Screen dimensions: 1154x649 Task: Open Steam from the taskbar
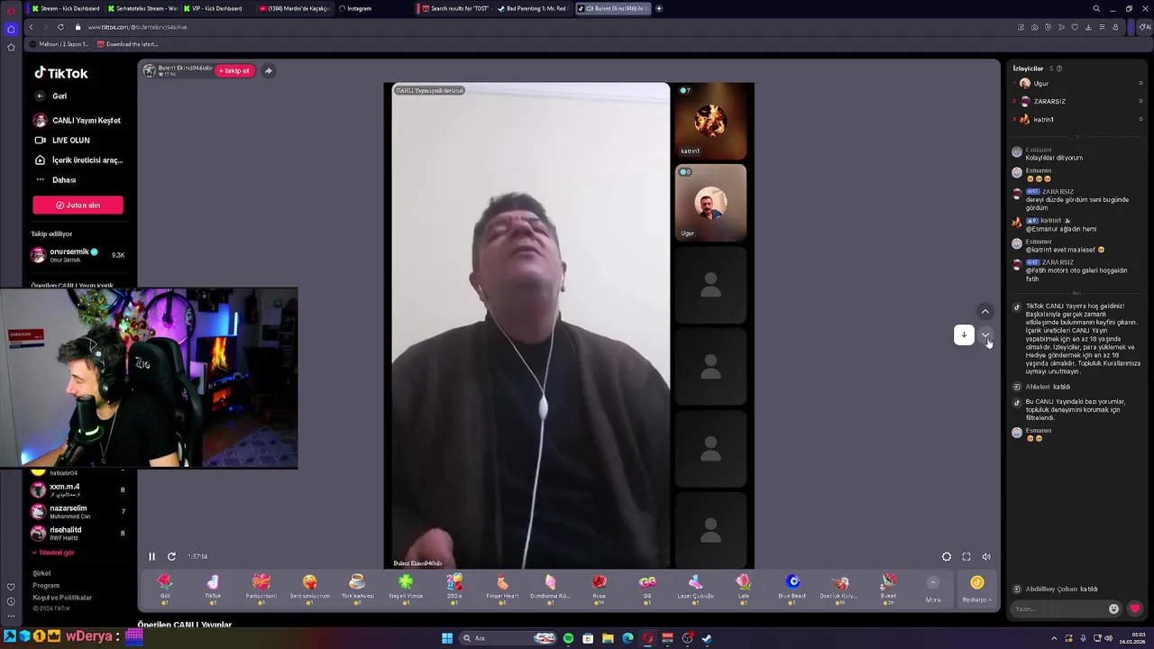click(x=707, y=638)
